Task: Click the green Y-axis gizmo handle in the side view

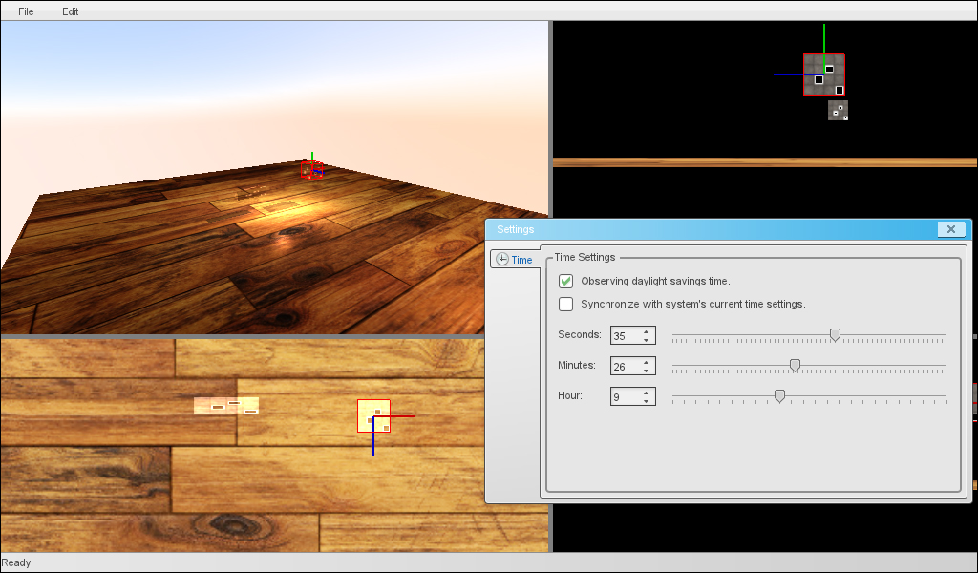Action: tap(823, 38)
